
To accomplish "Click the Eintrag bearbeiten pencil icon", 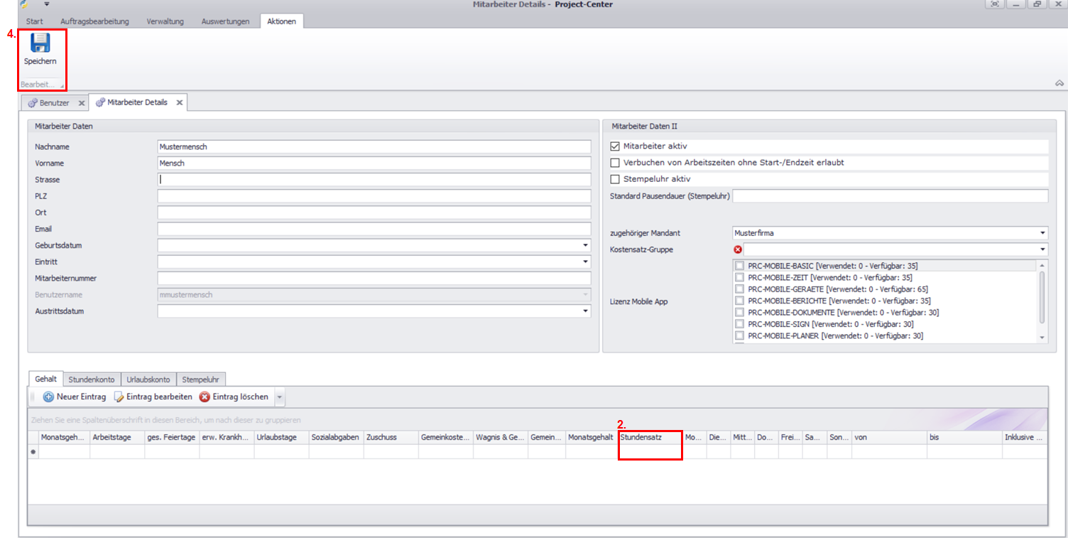I will (119, 397).
